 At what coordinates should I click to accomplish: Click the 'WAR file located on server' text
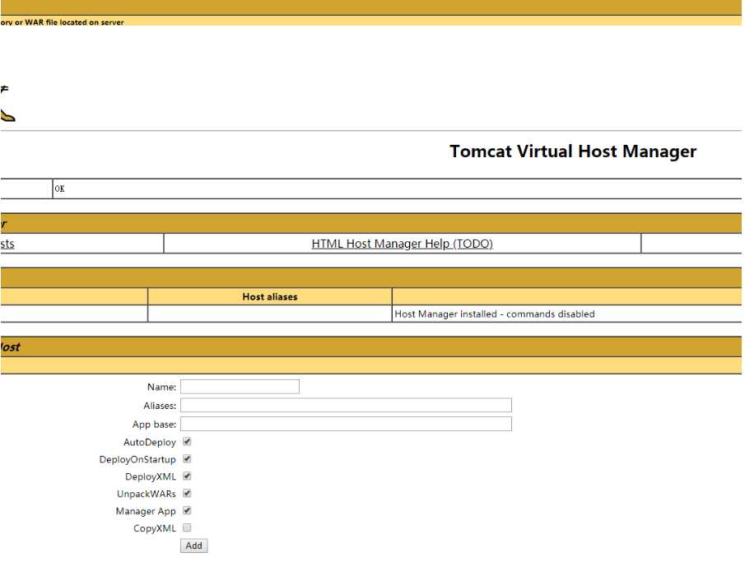[74, 22]
